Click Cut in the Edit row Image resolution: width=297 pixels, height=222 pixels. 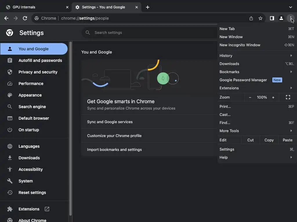250,140
